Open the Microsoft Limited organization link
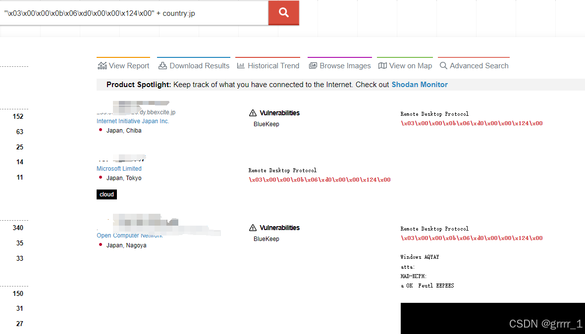This screenshot has width=585, height=334. click(x=119, y=169)
